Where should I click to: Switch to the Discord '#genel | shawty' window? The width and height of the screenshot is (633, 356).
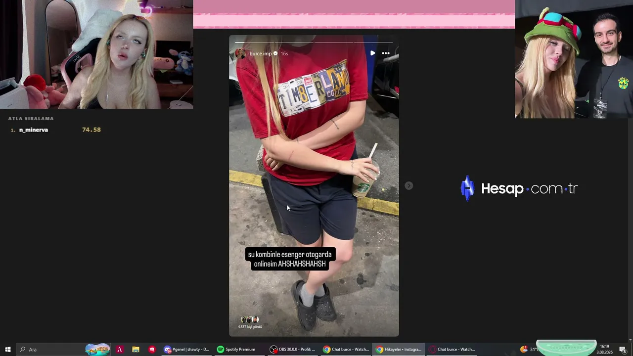[187, 350]
